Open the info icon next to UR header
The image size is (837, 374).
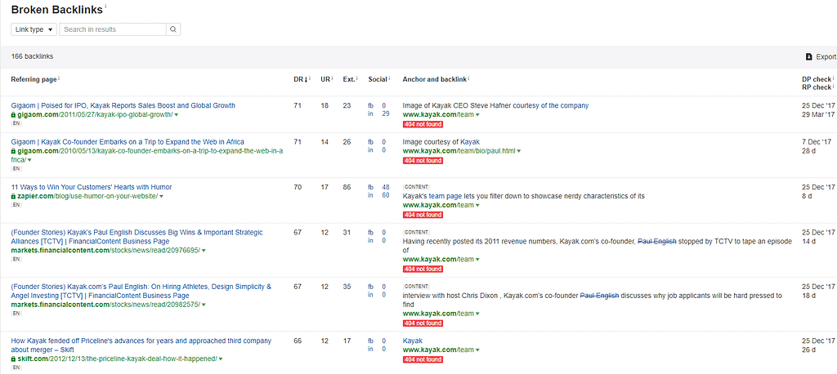click(x=332, y=79)
